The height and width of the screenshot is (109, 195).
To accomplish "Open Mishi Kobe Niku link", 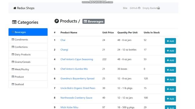I will (x=69, y=107).
